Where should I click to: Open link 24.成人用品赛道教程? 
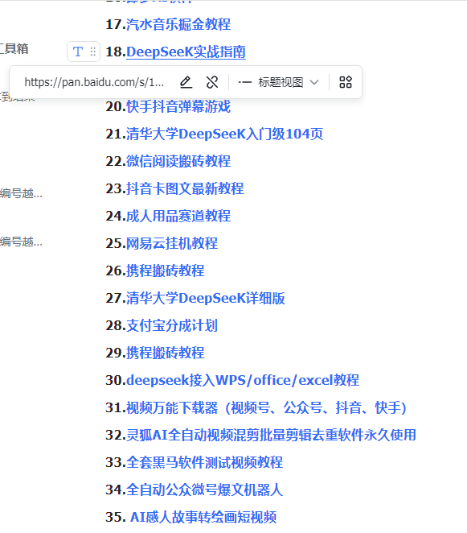[178, 216]
